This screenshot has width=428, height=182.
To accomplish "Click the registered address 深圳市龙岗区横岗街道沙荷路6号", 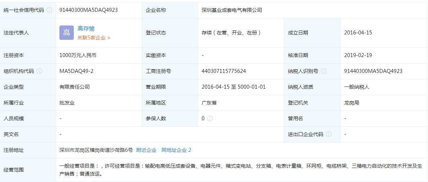I will (x=96, y=150).
